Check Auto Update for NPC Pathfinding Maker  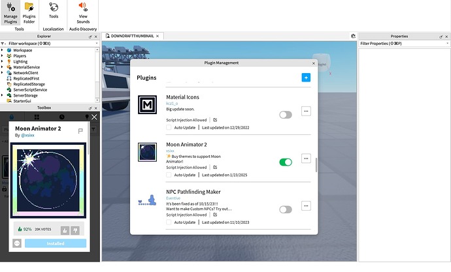coord(169,222)
